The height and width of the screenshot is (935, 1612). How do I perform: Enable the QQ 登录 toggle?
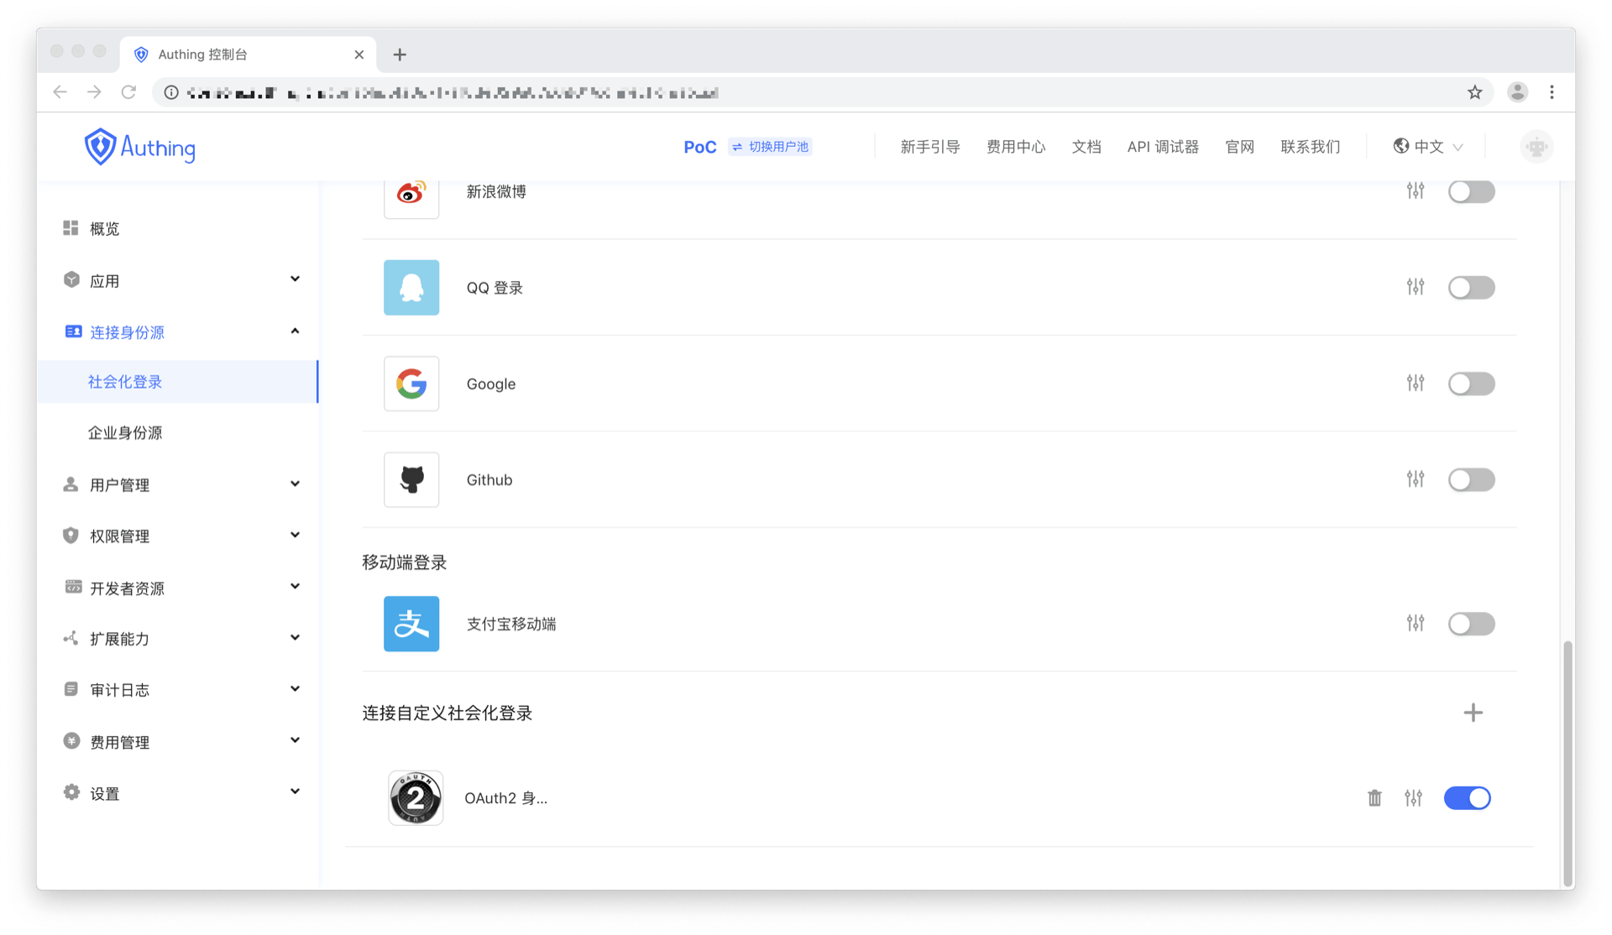click(x=1471, y=287)
